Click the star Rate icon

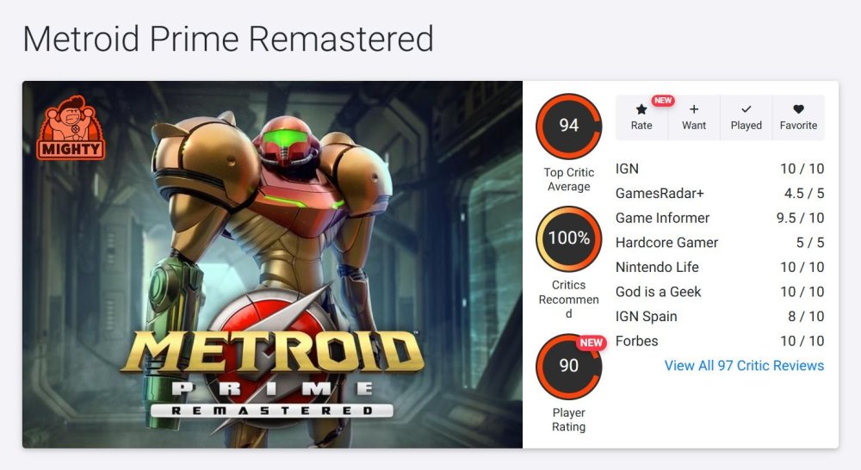(x=641, y=110)
